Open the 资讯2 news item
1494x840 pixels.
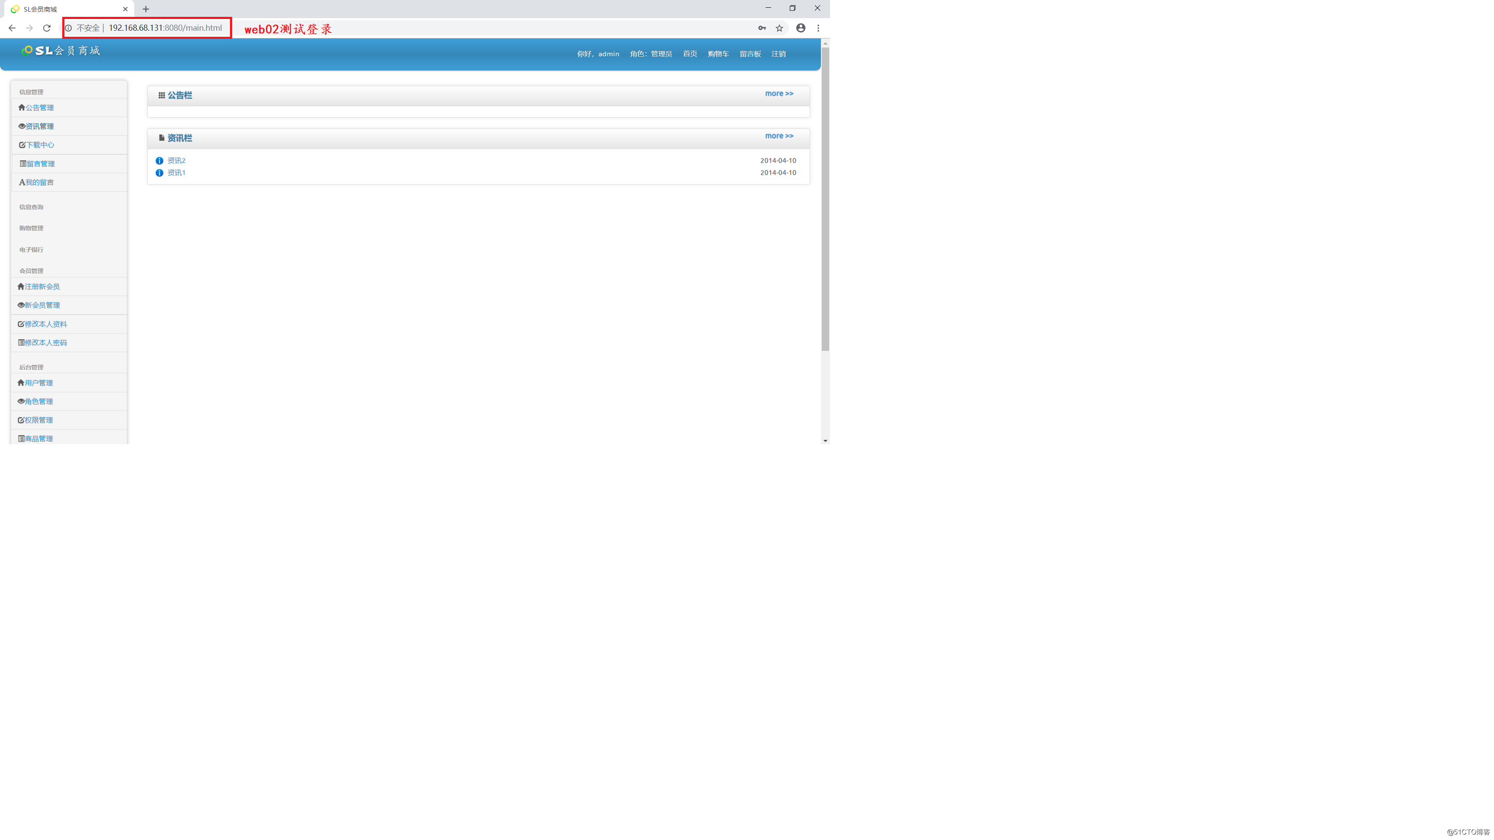(x=176, y=161)
